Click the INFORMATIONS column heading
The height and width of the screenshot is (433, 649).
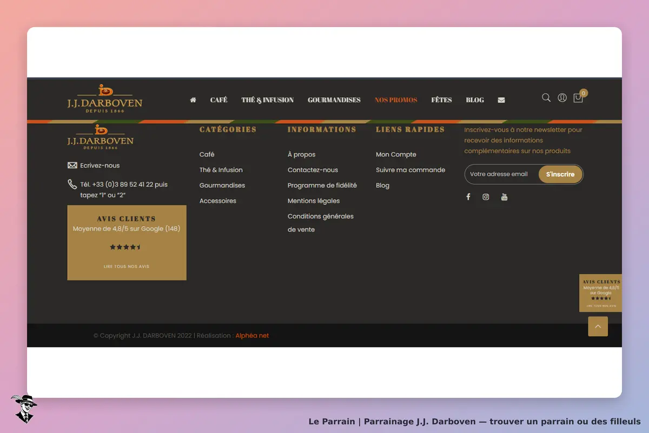(322, 129)
